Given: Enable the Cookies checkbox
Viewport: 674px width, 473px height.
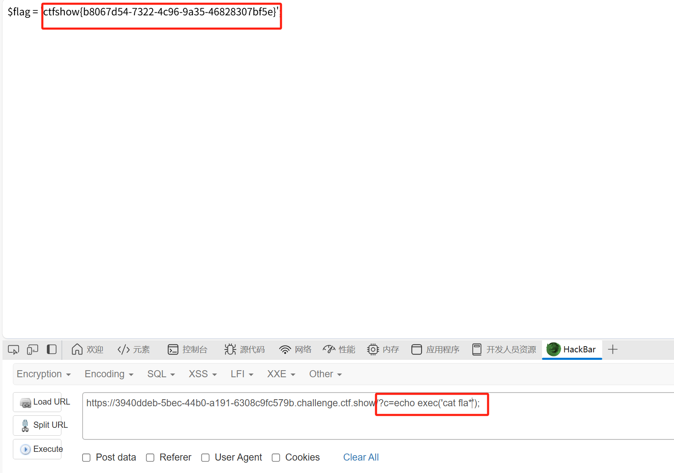Looking at the screenshot, I should click(x=276, y=458).
